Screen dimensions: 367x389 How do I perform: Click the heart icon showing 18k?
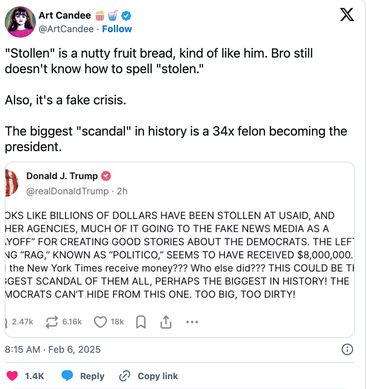[100, 322]
